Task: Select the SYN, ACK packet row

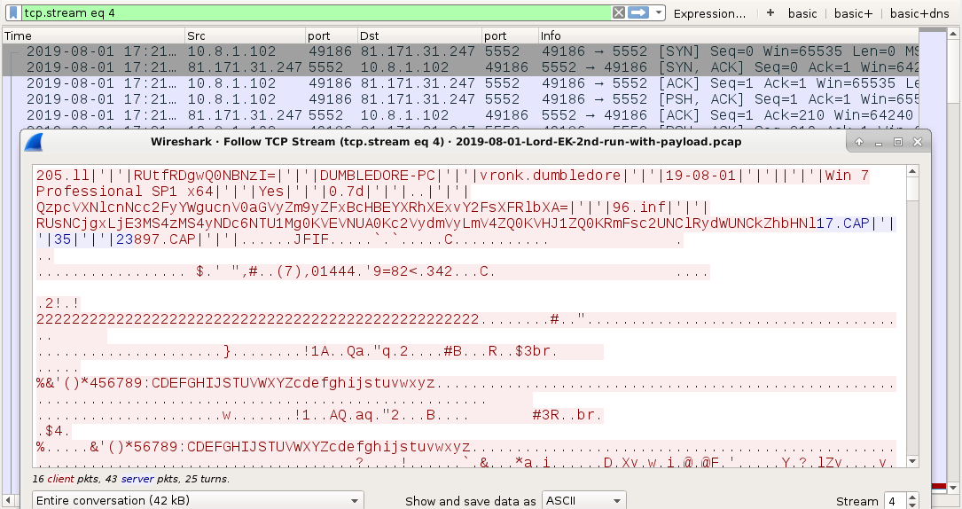Action: (460, 67)
